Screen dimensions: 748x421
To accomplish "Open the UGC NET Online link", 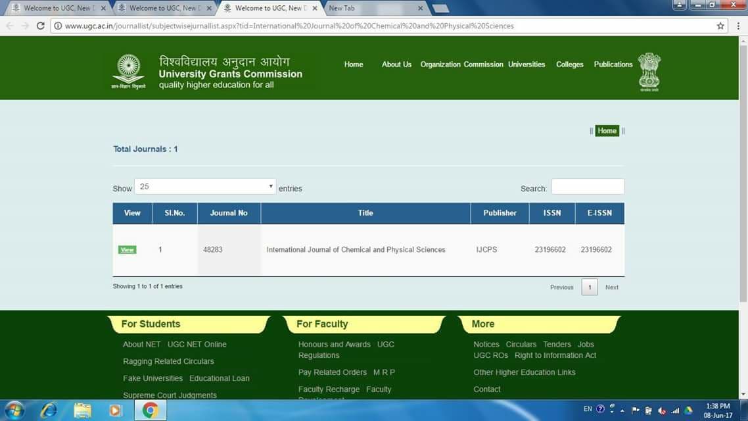I will tap(197, 345).
